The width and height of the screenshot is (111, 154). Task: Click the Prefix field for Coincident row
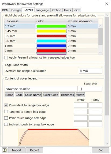81,105
